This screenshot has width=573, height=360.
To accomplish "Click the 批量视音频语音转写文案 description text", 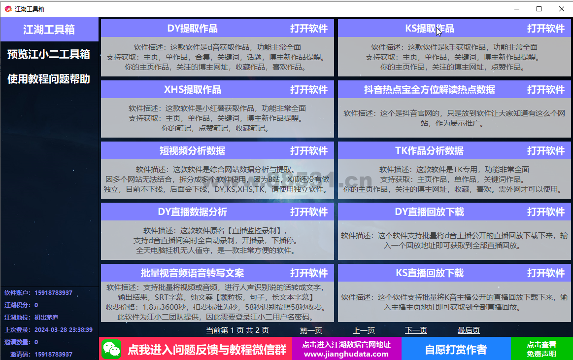I will (x=217, y=302).
